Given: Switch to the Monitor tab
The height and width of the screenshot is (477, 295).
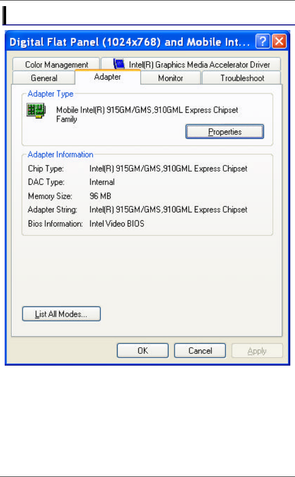Looking at the screenshot, I should point(170,78).
